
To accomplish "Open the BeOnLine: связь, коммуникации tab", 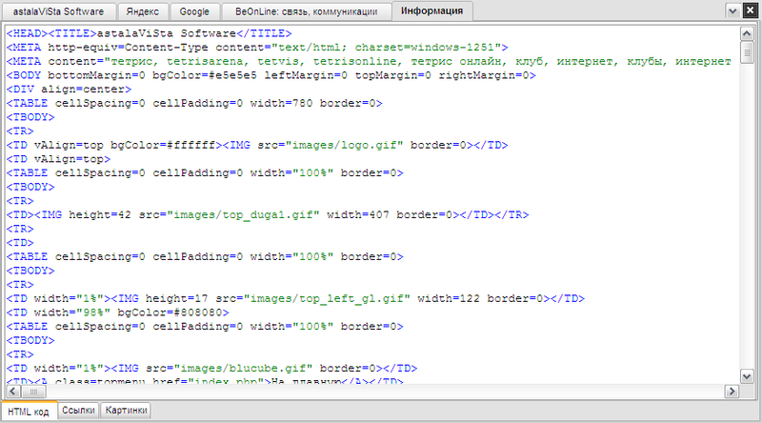I will (x=306, y=11).
